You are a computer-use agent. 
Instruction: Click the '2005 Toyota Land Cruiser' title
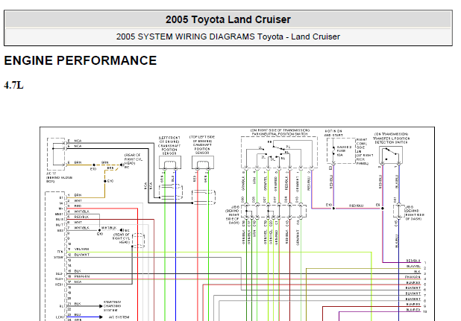[x=228, y=19]
